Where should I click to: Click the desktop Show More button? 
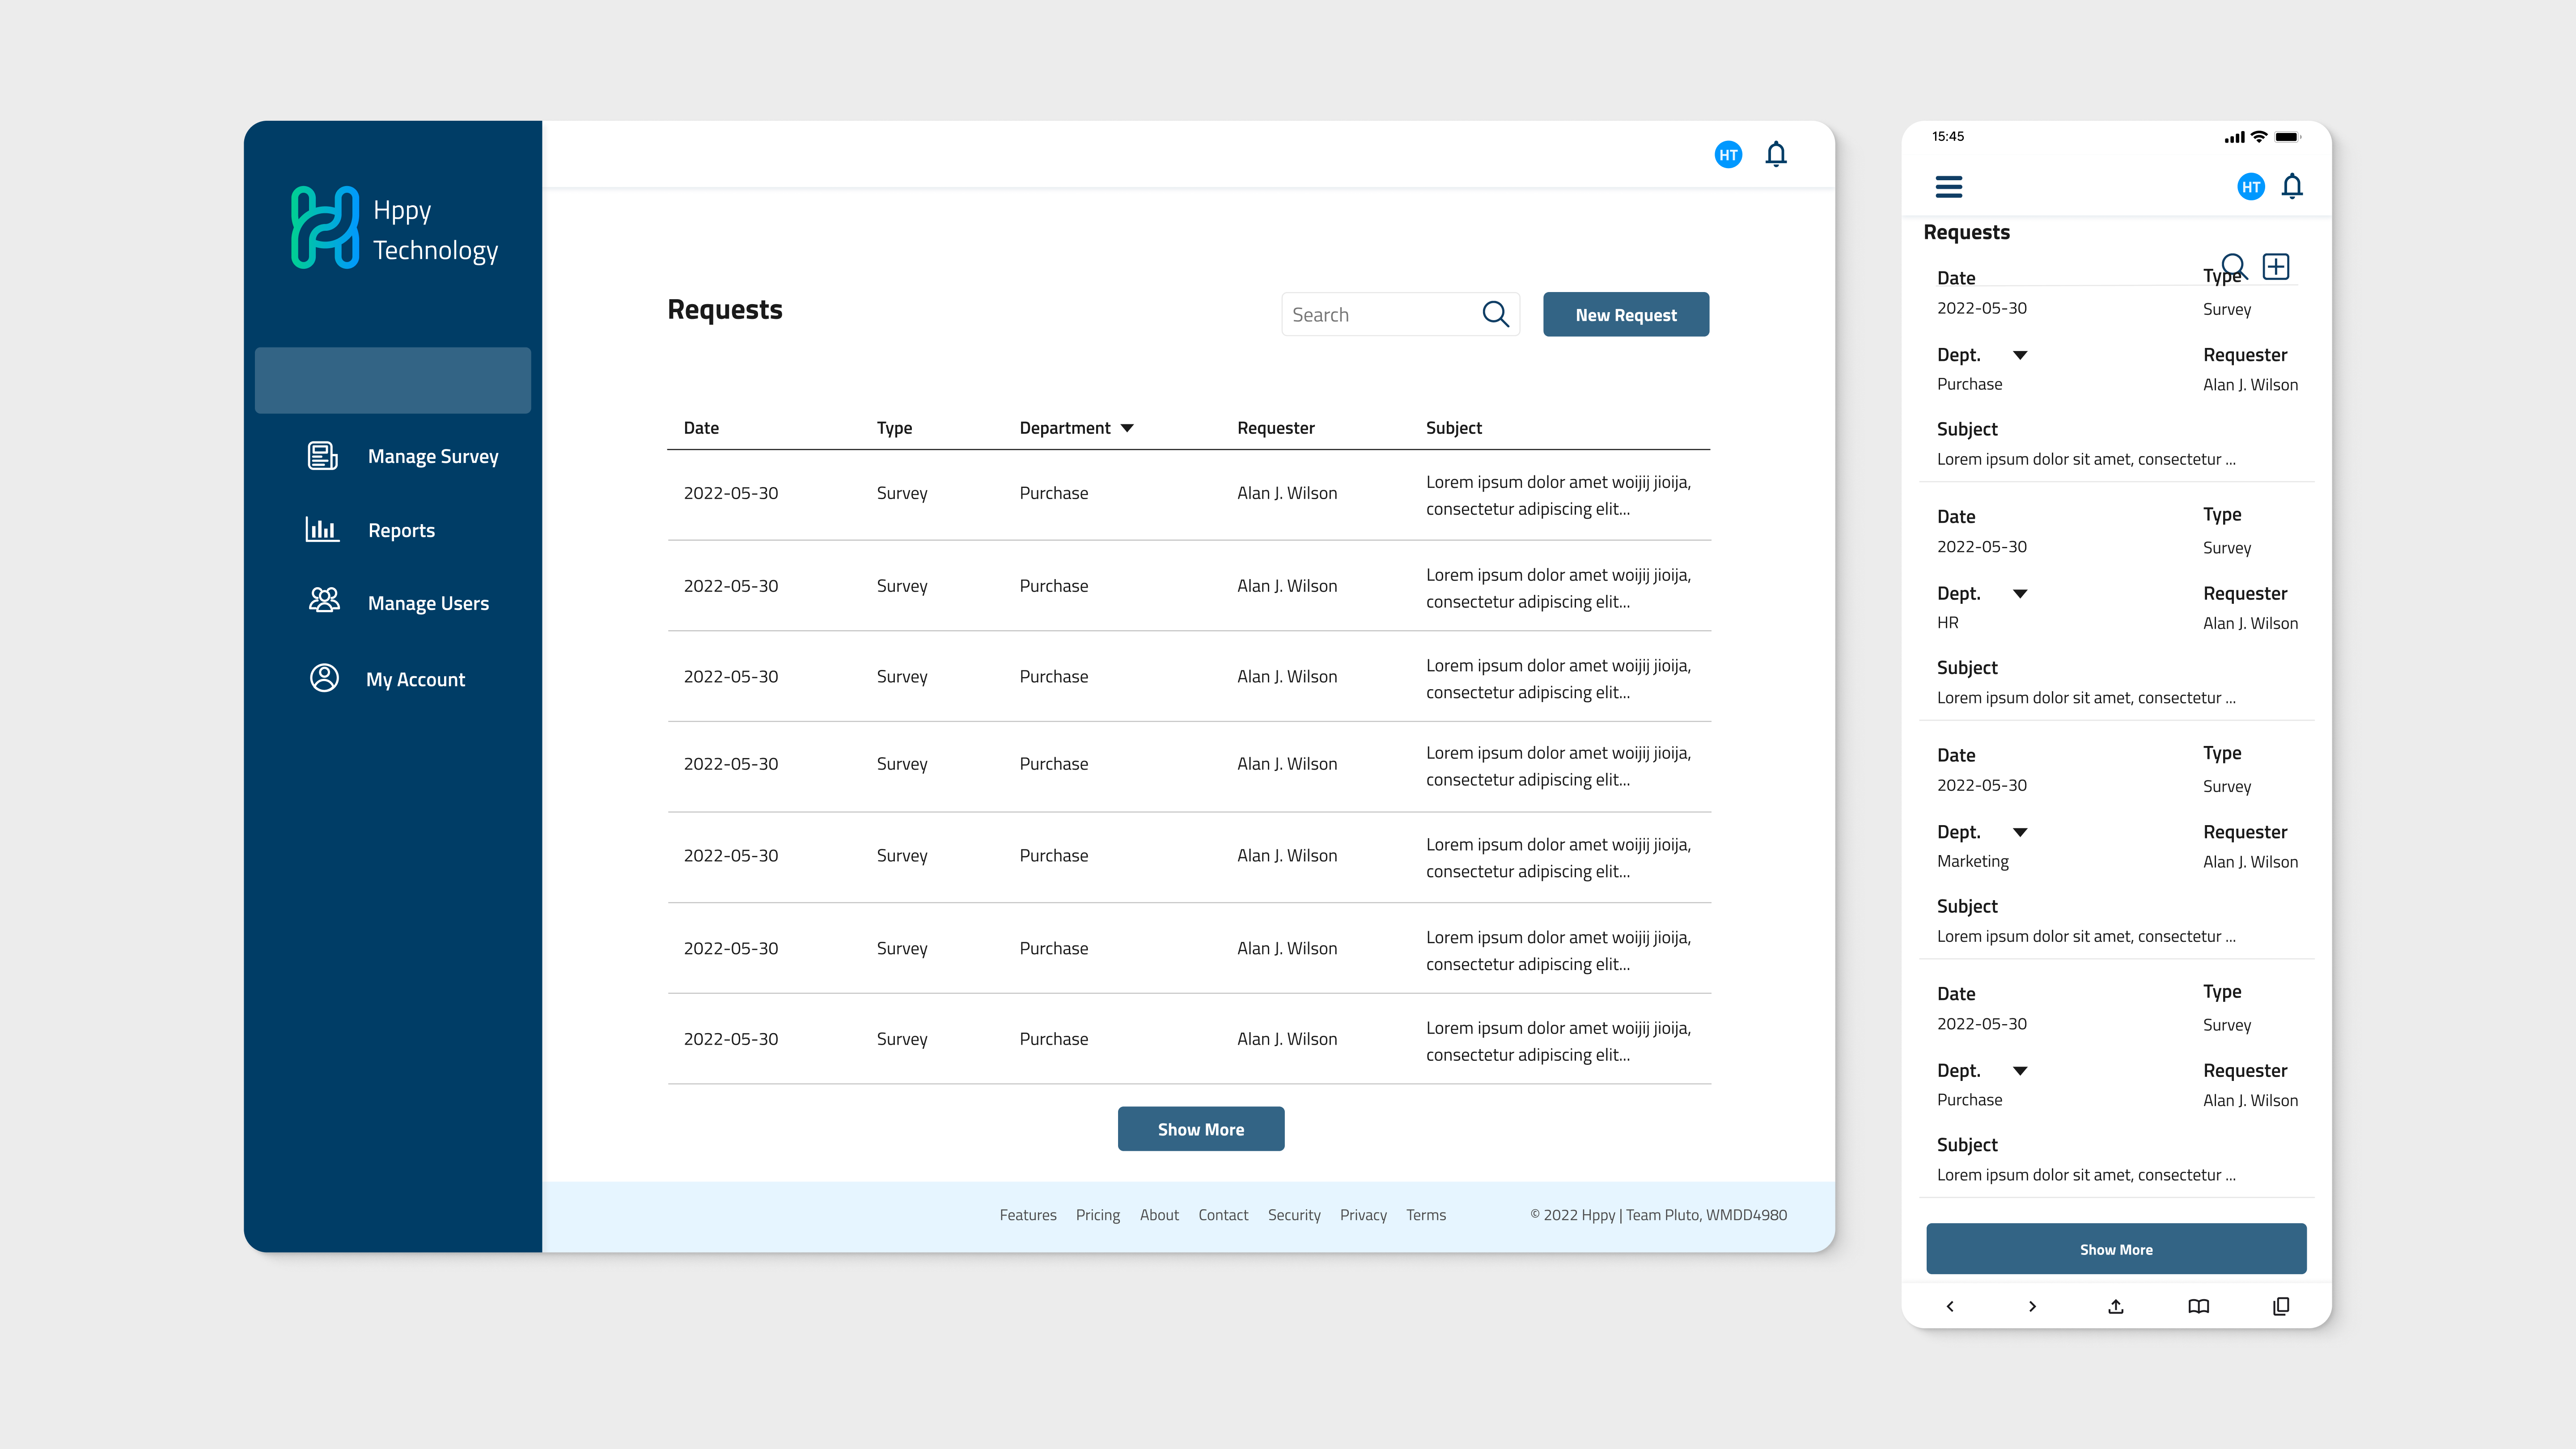point(1201,1129)
